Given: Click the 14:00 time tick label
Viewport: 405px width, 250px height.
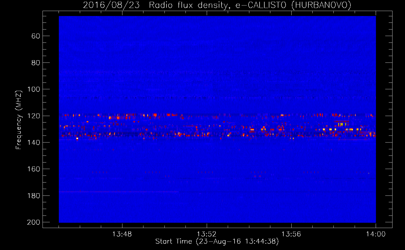Looking at the screenshot, I should pyautogui.click(x=376, y=234).
